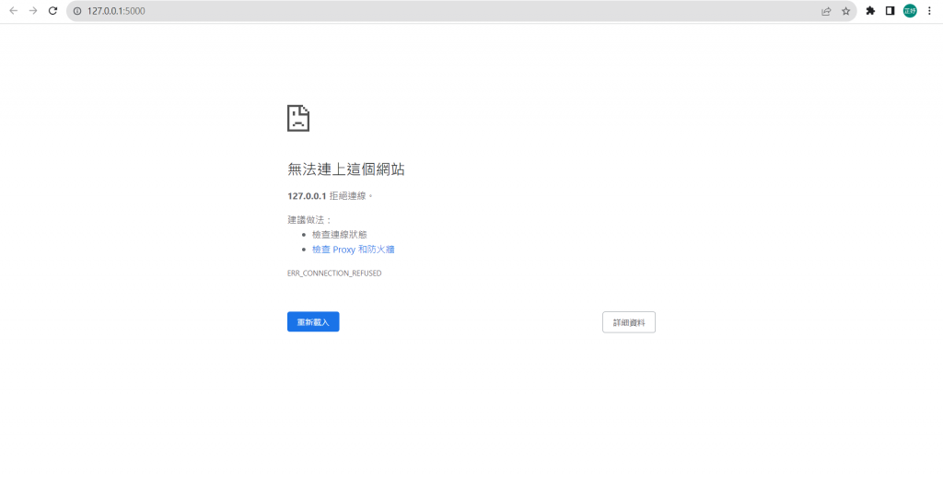Click the heading 無法連上這個網站
This screenshot has height=477, width=943.
pyautogui.click(x=346, y=169)
